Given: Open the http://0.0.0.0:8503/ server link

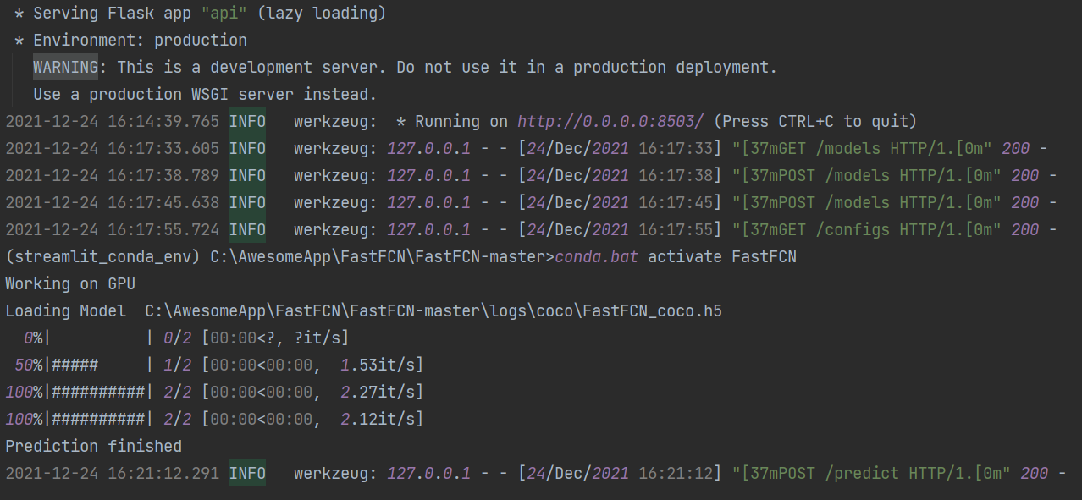Looking at the screenshot, I should pos(610,122).
